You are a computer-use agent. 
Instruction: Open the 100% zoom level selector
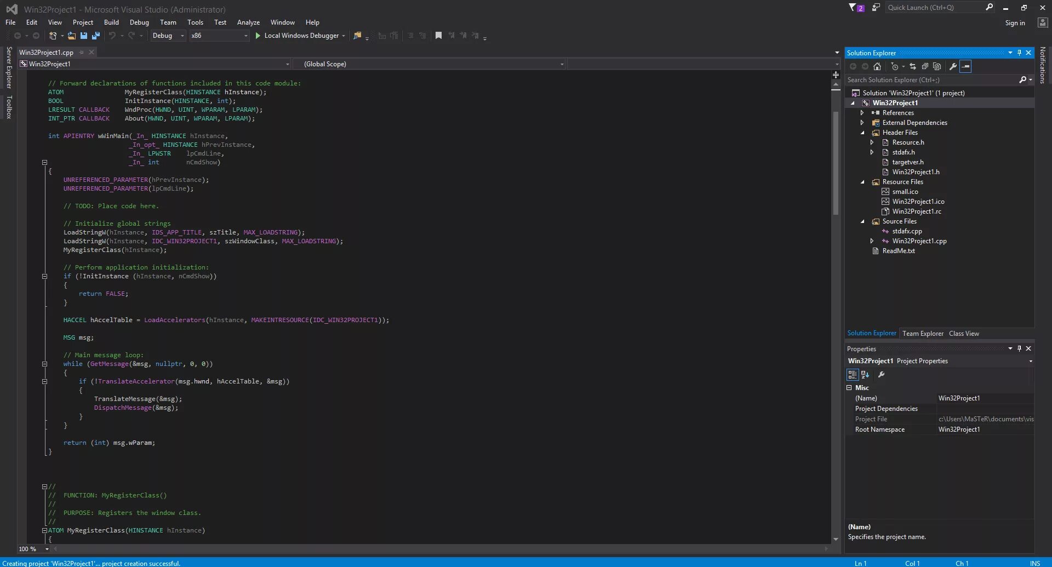click(32, 549)
